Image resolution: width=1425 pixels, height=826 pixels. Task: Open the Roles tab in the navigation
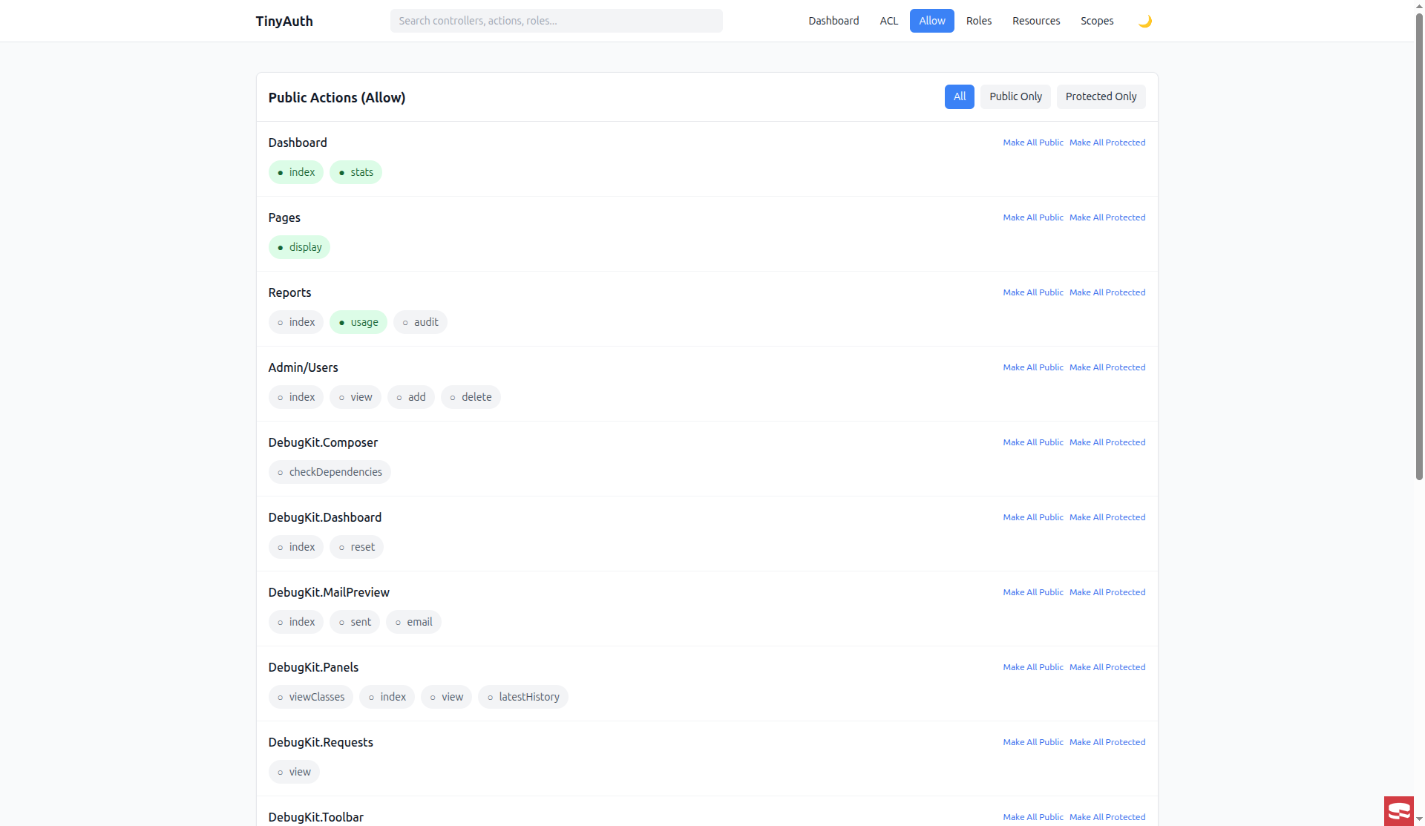978,21
